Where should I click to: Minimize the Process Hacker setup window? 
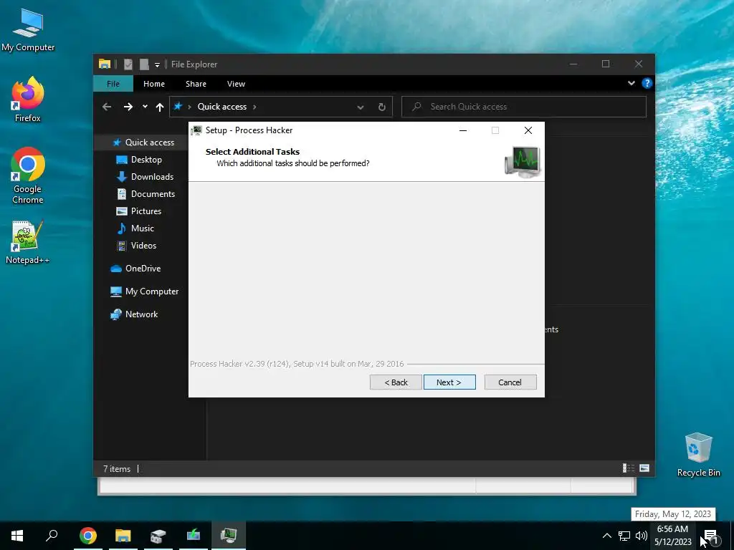463,130
